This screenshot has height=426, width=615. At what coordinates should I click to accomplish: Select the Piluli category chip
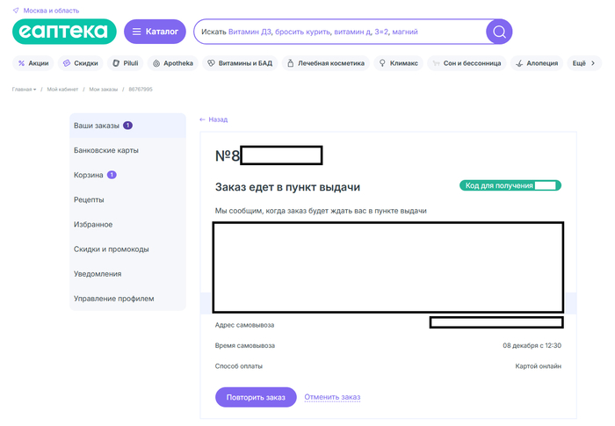tap(127, 63)
